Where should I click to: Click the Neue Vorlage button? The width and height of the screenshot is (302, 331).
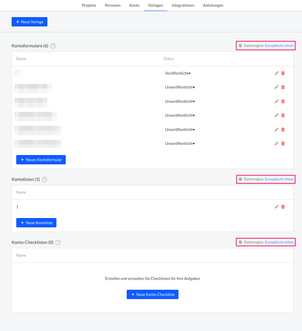[x=29, y=22]
